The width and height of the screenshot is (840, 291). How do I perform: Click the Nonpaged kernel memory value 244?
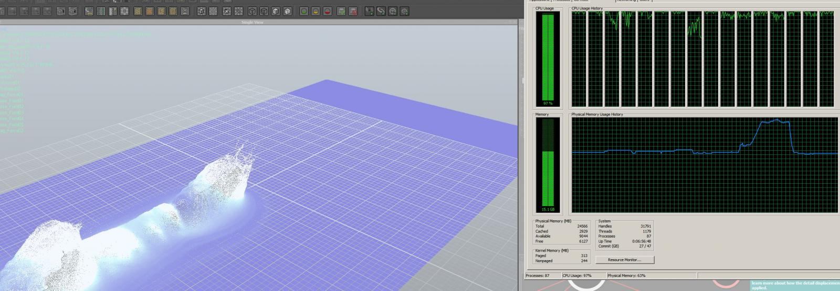[x=584, y=261]
